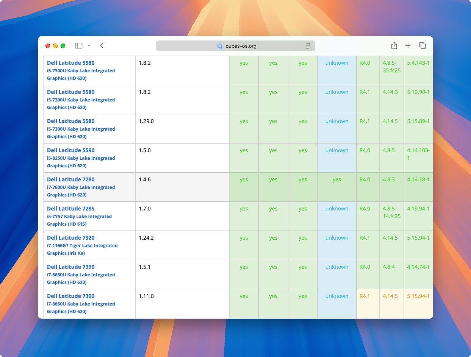Open Dell Latitude 5580 link with BIOS 1.29.0
Image resolution: width=471 pixels, height=357 pixels.
pos(71,121)
